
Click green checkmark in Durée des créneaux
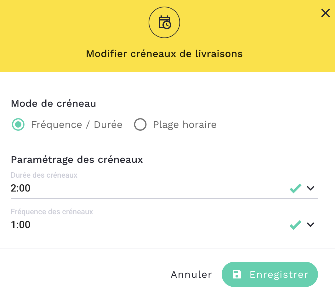point(295,188)
